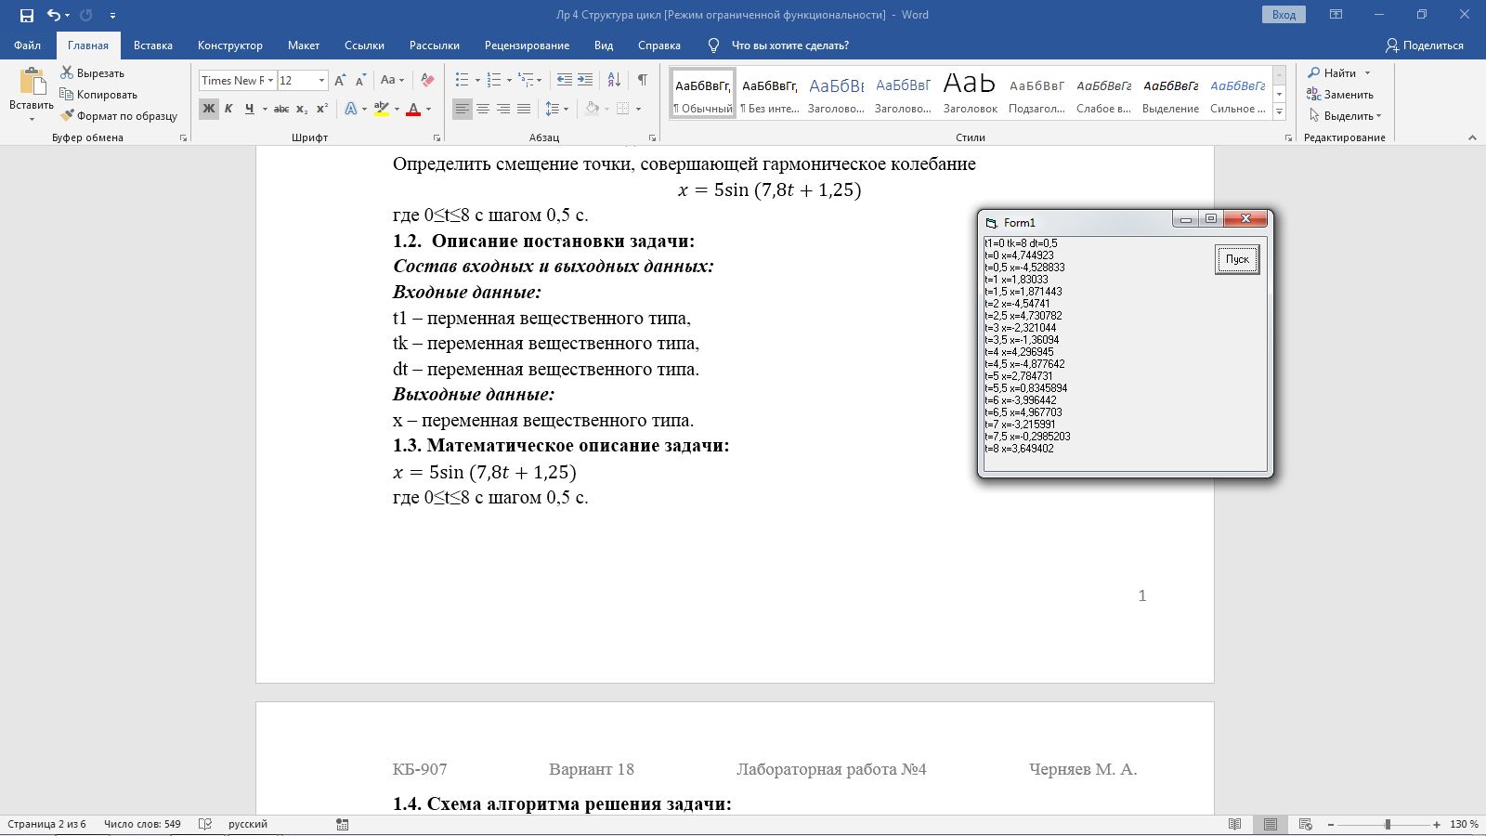The width and height of the screenshot is (1486, 836).
Task: Switch to the Вставка tab
Action: coord(153,46)
